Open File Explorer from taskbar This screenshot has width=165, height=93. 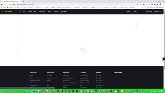(x=47, y=91)
